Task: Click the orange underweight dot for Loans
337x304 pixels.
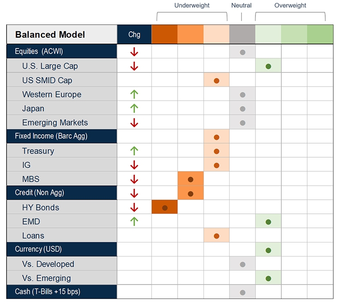Action: coord(217,236)
